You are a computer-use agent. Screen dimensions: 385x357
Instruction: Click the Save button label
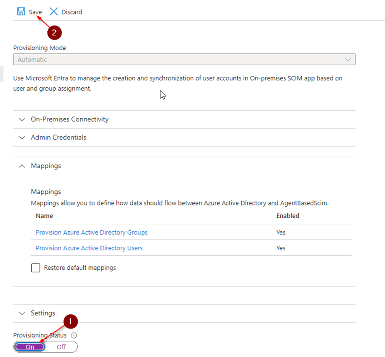coord(35,12)
